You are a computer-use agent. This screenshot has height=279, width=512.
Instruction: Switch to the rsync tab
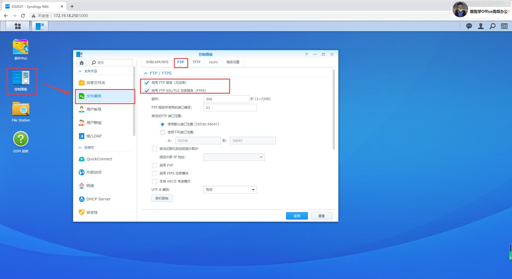click(213, 62)
